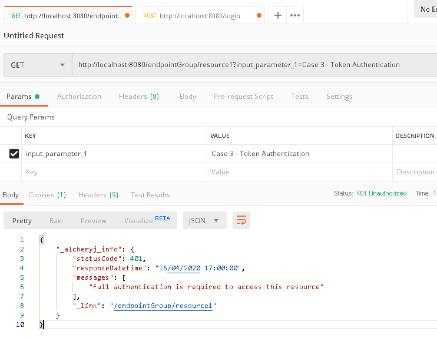Click the wrap lines icon in response toolbar
437x341 pixels.
pos(241,220)
